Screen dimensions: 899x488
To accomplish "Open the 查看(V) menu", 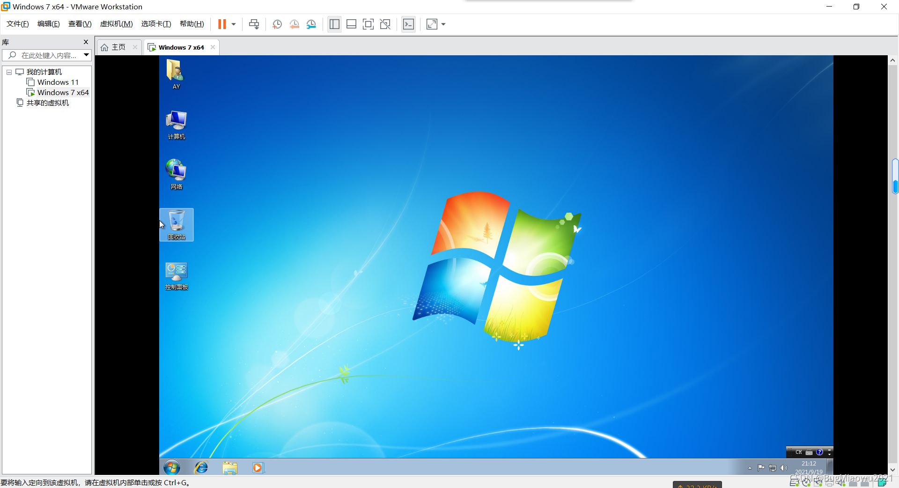I will (x=80, y=24).
